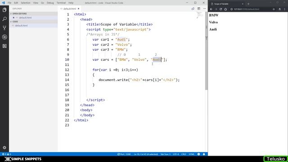The height and width of the screenshot is (162, 288).
Task: Open the Extensions view
Action: [4, 46]
